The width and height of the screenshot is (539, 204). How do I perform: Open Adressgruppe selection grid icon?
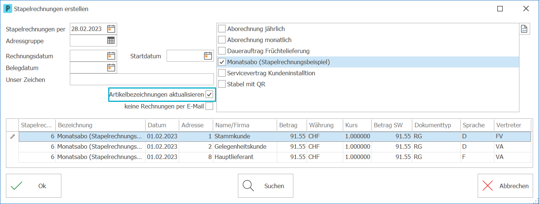(111, 41)
